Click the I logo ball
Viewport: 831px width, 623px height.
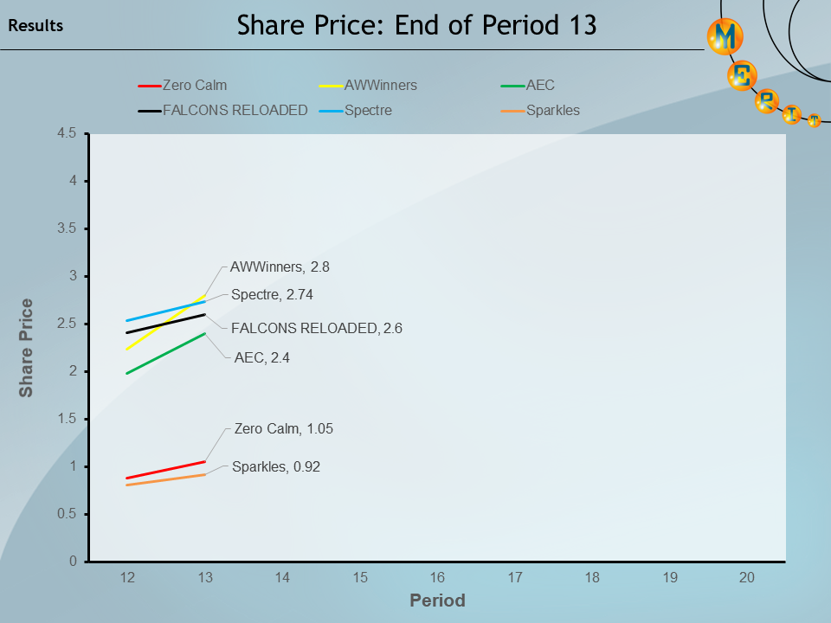(791, 114)
